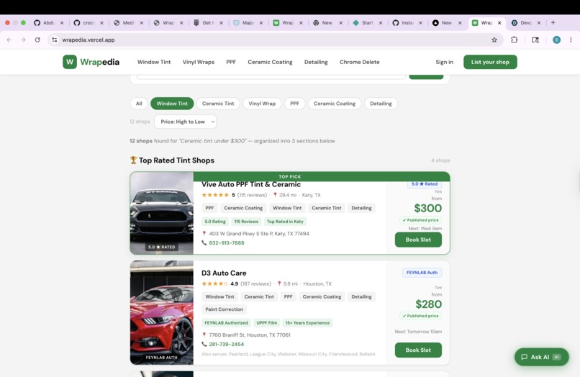Click the 15+ Years Experience badge
The height and width of the screenshot is (377, 580).
[x=307, y=323]
